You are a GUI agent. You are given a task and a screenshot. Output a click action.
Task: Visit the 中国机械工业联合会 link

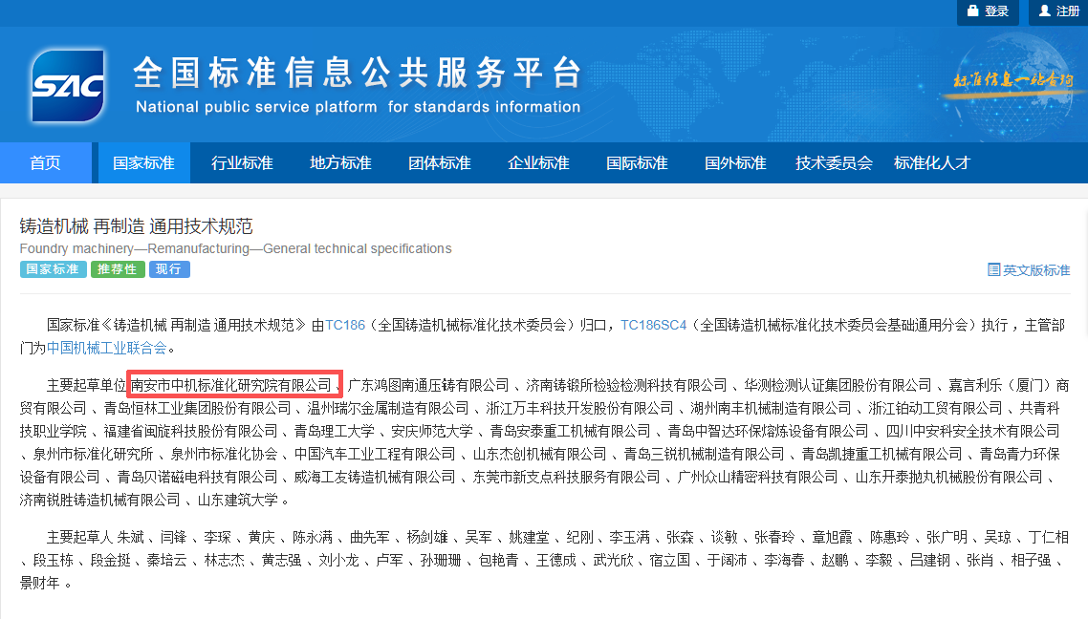[x=106, y=348]
